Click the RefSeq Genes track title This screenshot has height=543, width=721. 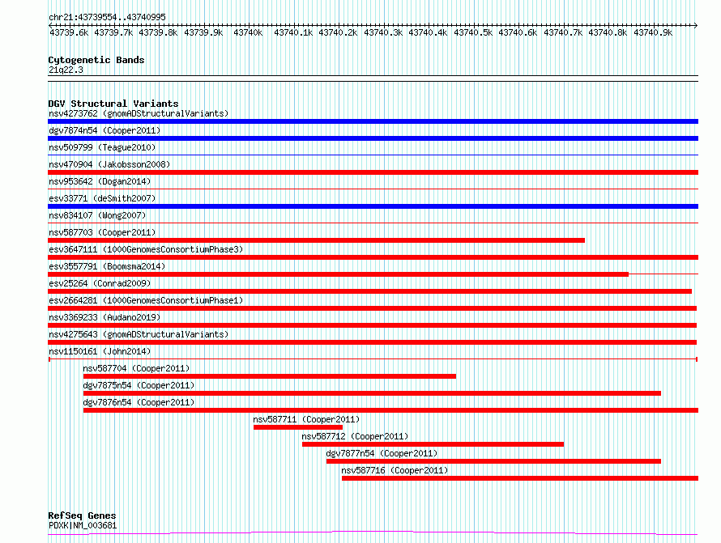pyautogui.click(x=82, y=515)
